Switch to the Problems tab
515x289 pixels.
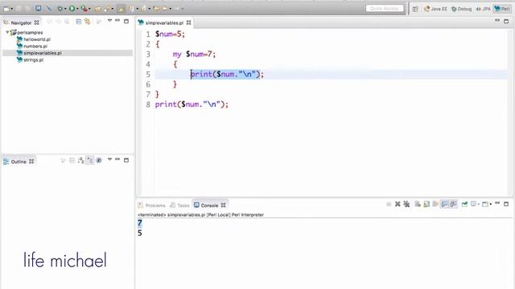coord(151,206)
